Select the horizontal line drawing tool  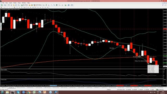(10, 7)
